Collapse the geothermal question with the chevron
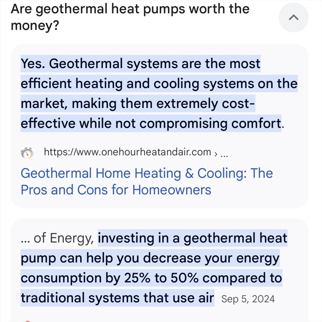 click(293, 18)
